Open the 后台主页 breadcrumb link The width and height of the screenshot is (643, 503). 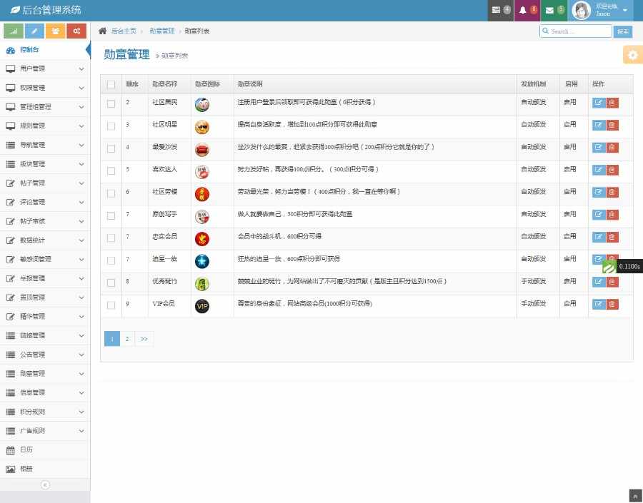pyautogui.click(x=124, y=31)
